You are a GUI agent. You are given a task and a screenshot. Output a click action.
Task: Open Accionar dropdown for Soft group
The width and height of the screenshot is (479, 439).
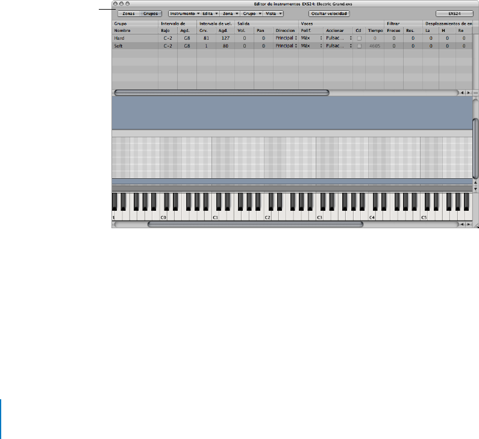(339, 46)
